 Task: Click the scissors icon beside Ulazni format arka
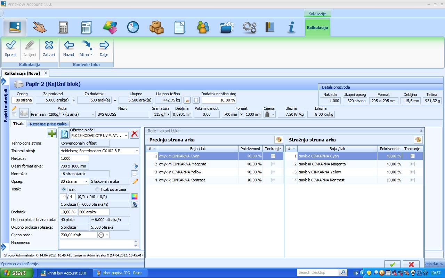click(135, 166)
